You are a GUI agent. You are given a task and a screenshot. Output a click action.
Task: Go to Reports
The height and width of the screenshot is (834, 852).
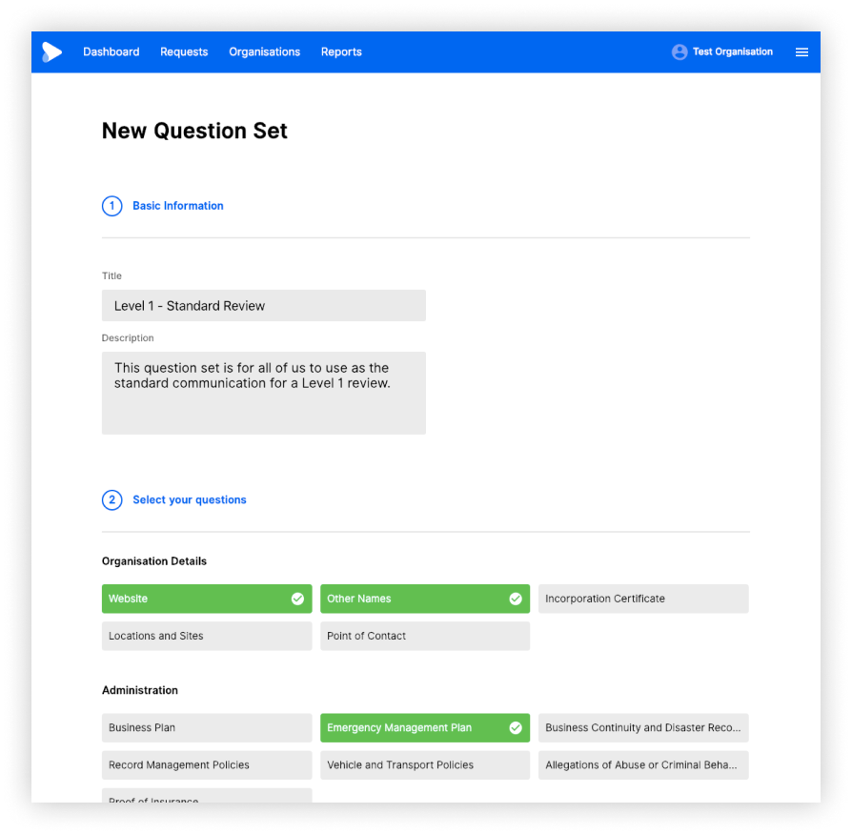[341, 52]
